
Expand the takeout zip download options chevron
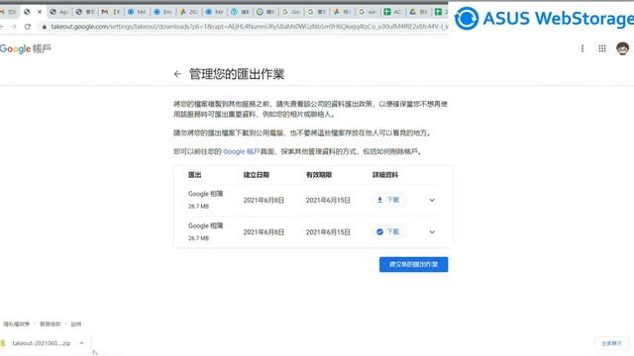point(81,343)
